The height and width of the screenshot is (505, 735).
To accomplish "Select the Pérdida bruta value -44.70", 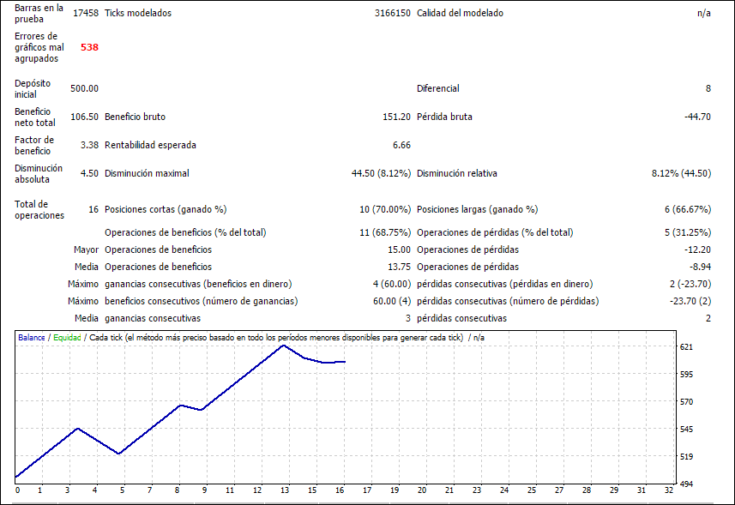I will [x=696, y=117].
